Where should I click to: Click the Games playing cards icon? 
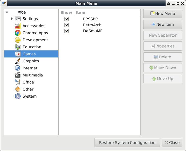click(17, 54)
